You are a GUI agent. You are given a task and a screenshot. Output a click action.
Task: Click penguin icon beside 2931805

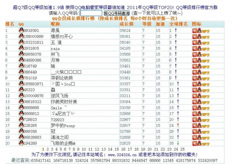[21, 48]
